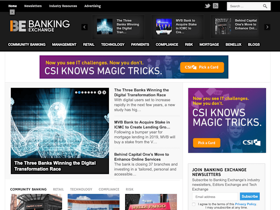Open the Newsletters menu item

click(33, 6)
